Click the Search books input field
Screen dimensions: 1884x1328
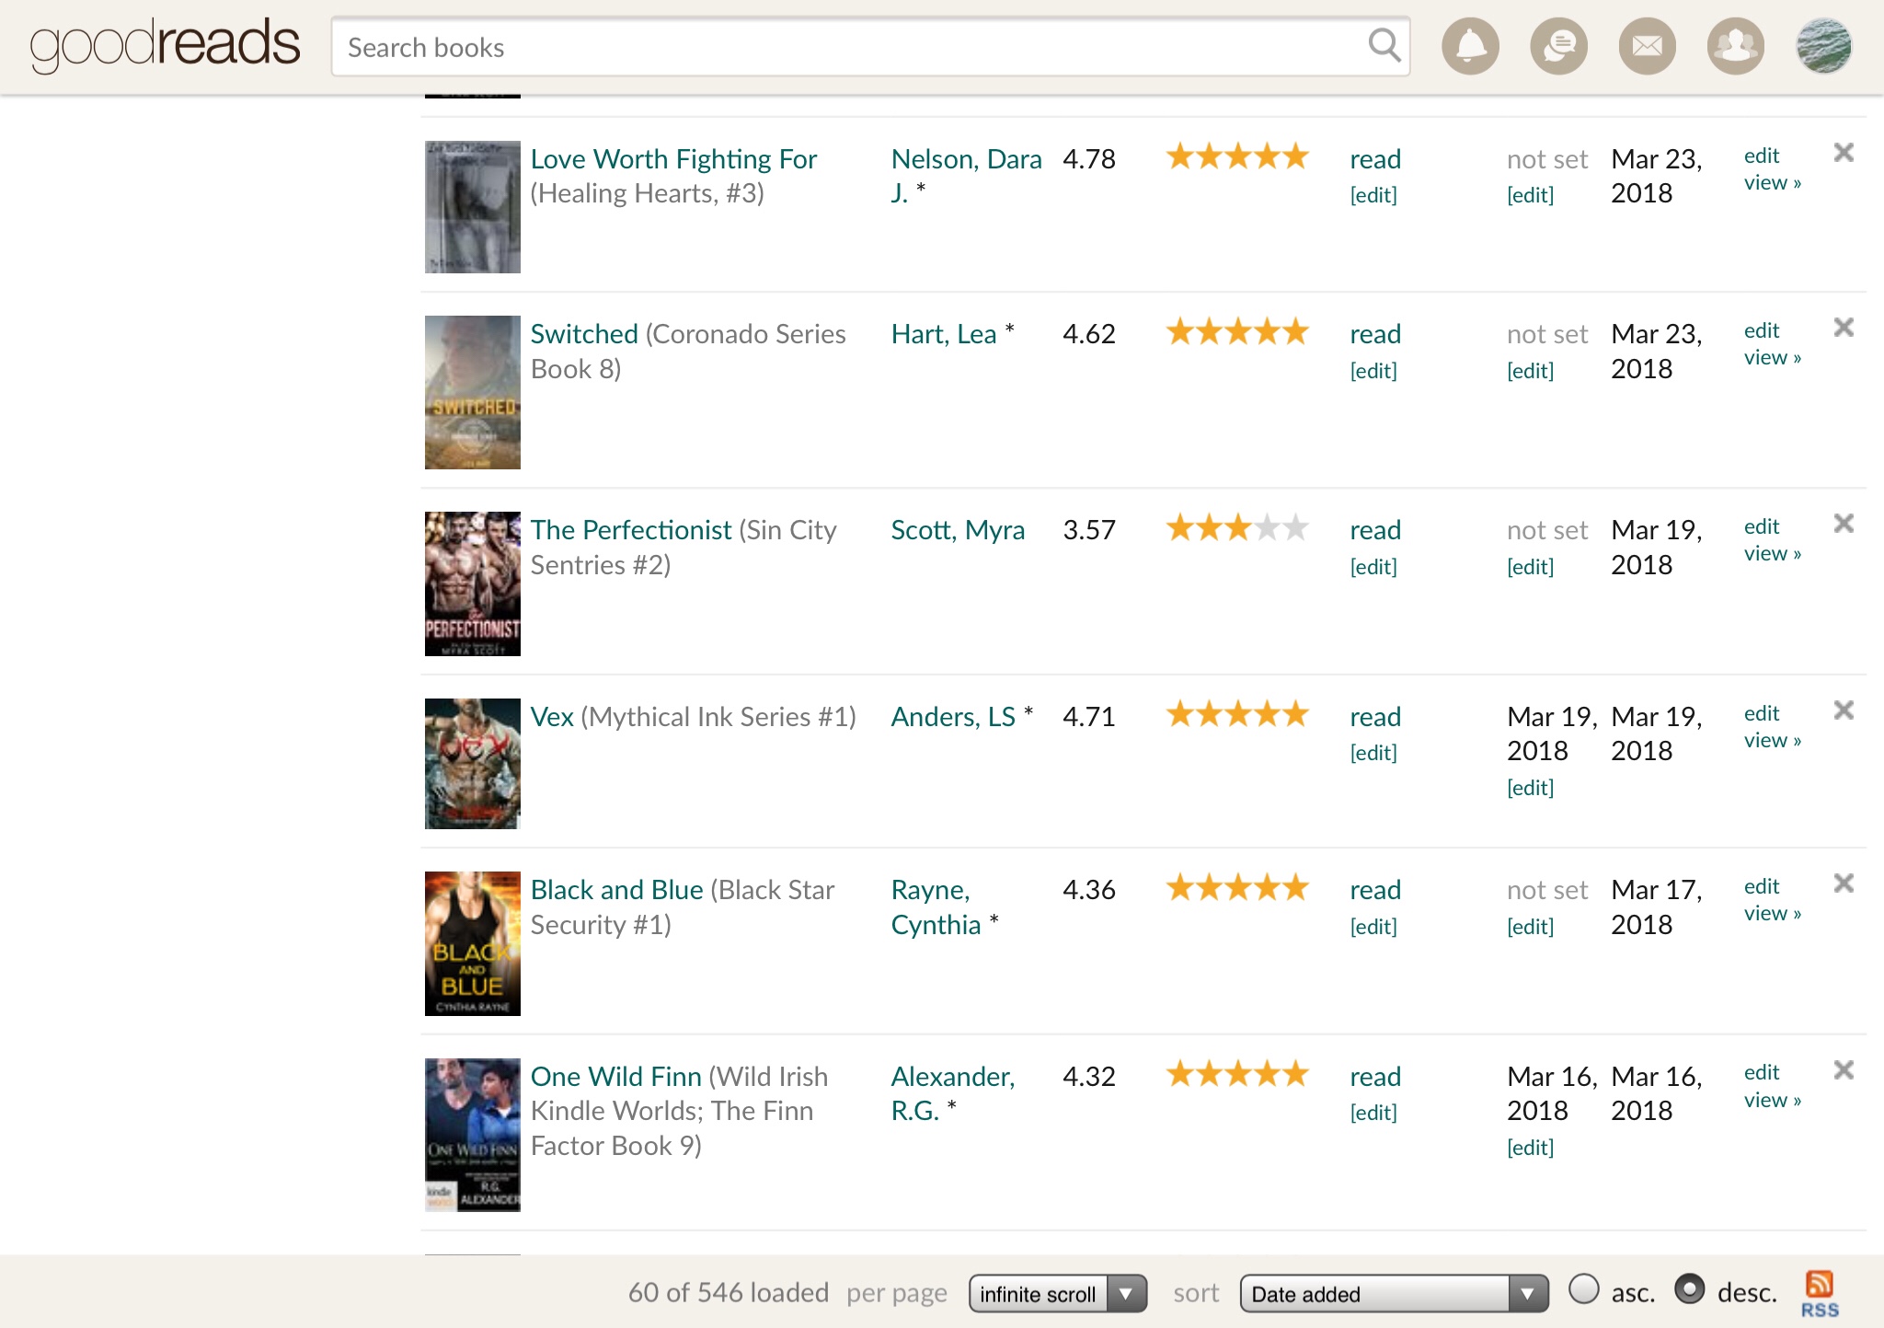click(846, 47)
